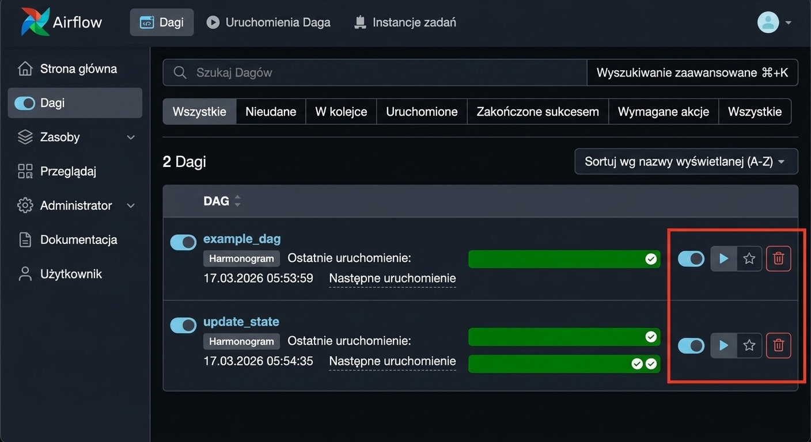811x442 pixels.
Task: Open Dokumentacja in the sidebar
Action: (x=75, y=239)
